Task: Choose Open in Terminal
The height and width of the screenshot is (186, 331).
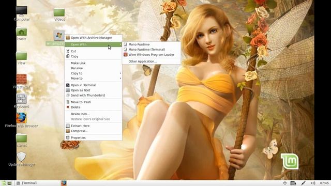Action: [93, 85]
